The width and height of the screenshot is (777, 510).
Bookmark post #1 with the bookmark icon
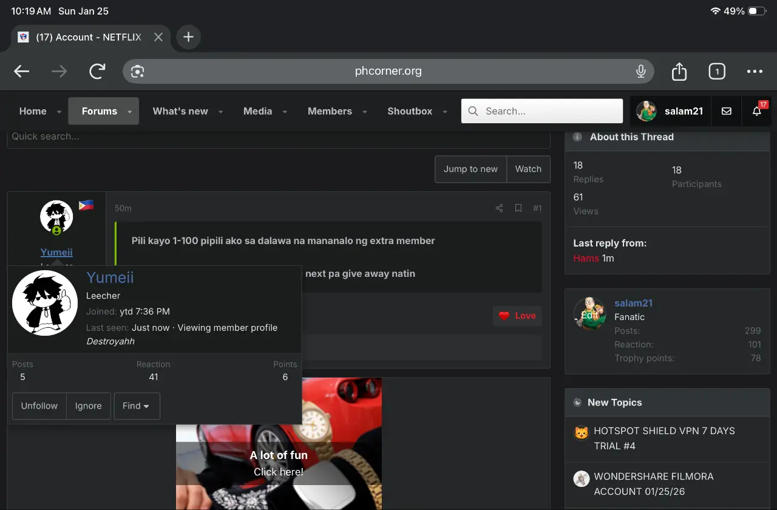(518, 208)
